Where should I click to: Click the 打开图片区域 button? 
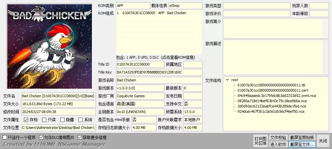pyautogui.click(x=260, y=141)
